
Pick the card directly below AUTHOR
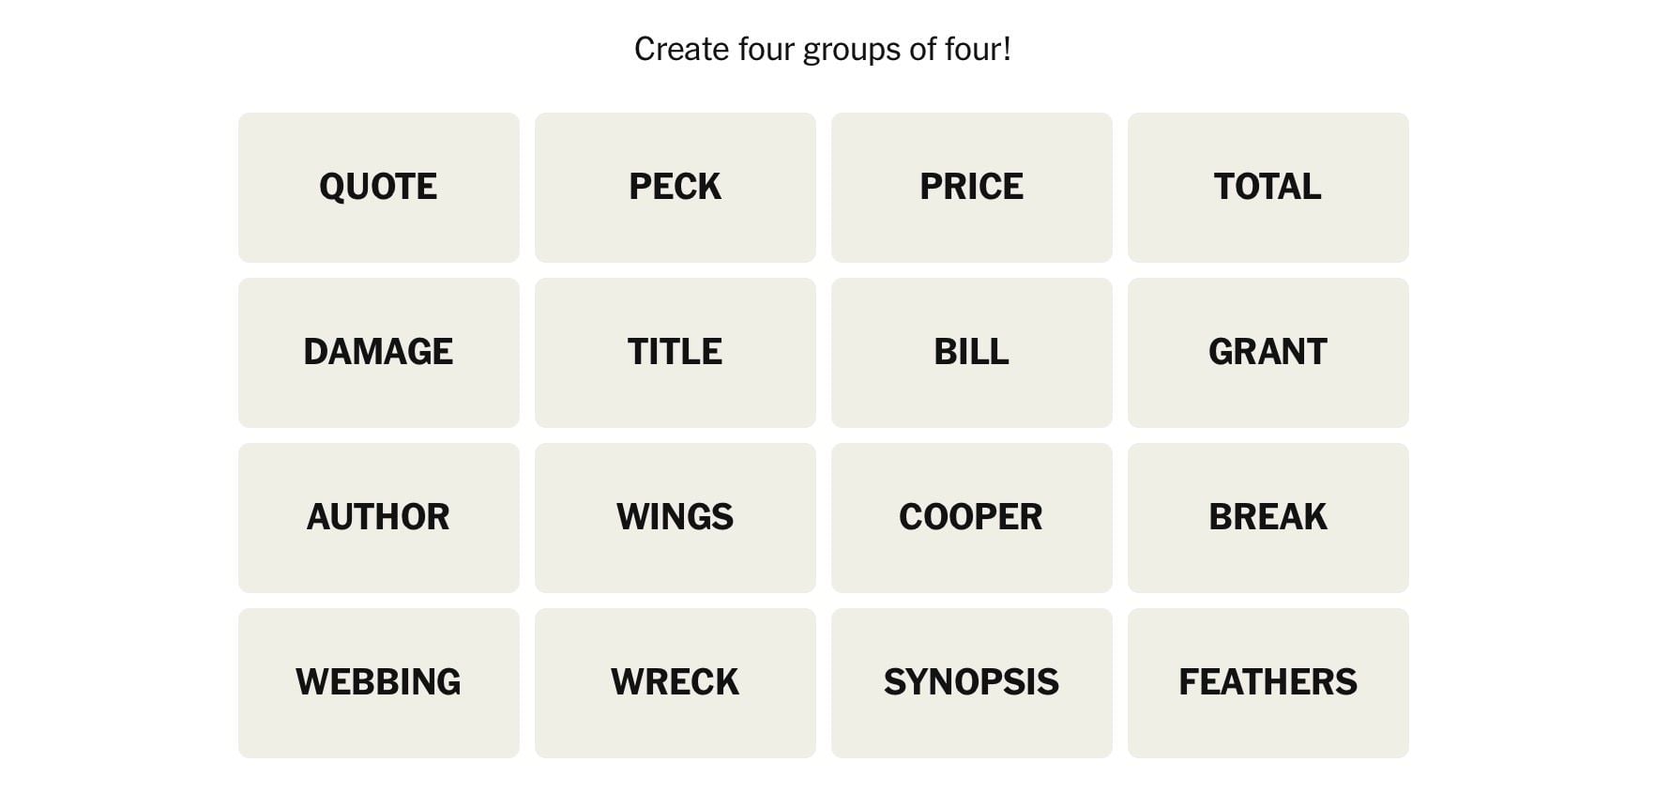click(378, 682)
